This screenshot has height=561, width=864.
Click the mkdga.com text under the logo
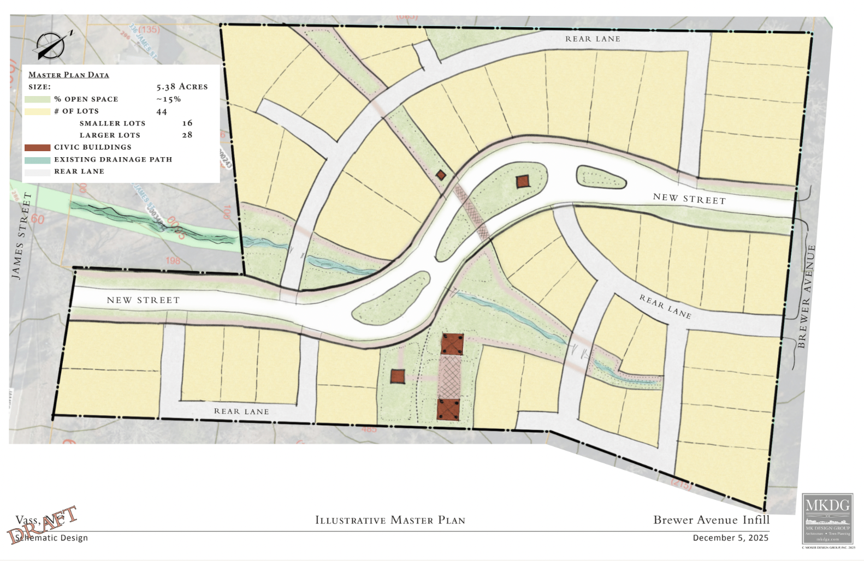click(827, 539)
